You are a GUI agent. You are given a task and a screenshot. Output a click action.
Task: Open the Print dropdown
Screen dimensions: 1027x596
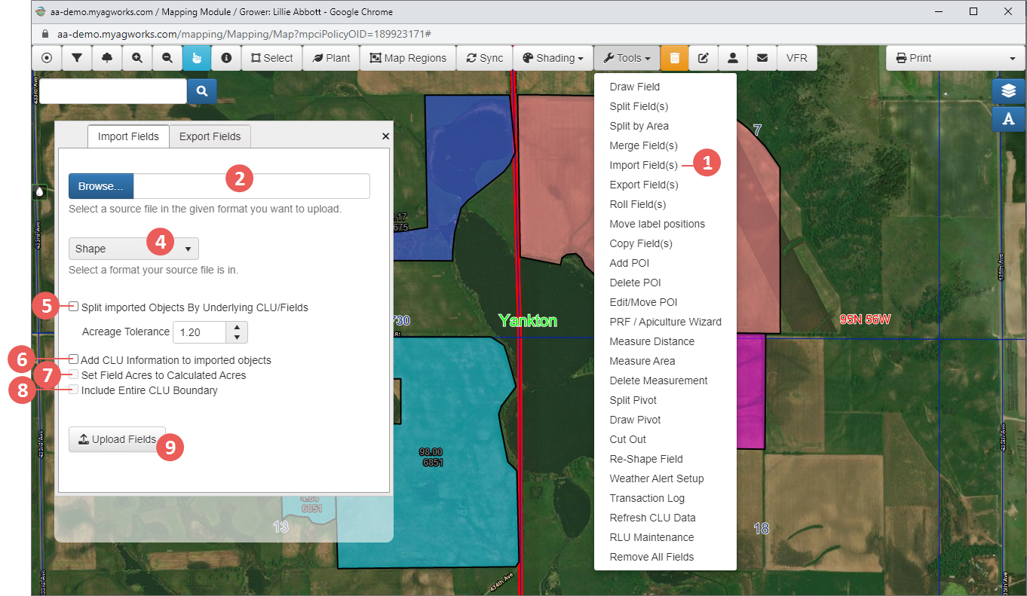pyautogui.click(x=955, y=58)
